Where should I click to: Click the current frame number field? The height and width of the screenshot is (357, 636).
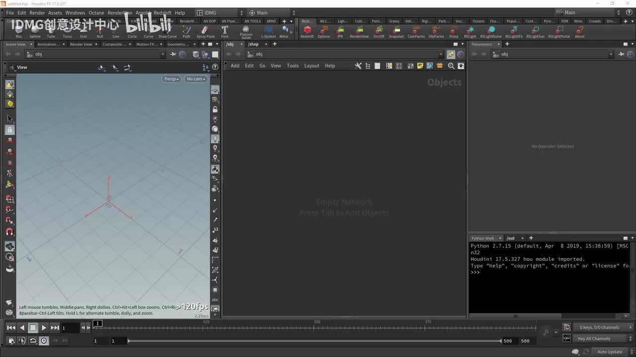coord(70,328)
